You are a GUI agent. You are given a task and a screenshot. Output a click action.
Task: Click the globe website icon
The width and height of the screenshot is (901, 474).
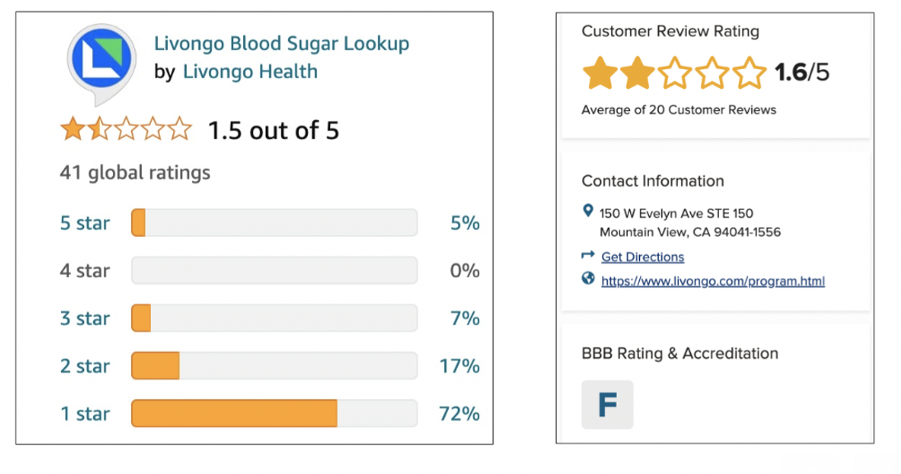587,280
